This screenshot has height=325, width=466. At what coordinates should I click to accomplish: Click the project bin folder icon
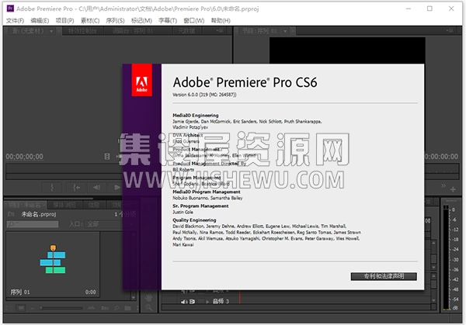(x=11, y=214)
